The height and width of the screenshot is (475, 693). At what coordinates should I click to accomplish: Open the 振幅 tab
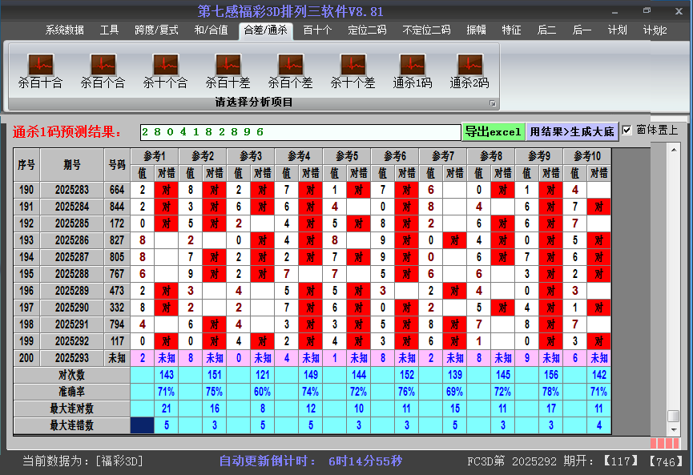click(x=477, y=30)
